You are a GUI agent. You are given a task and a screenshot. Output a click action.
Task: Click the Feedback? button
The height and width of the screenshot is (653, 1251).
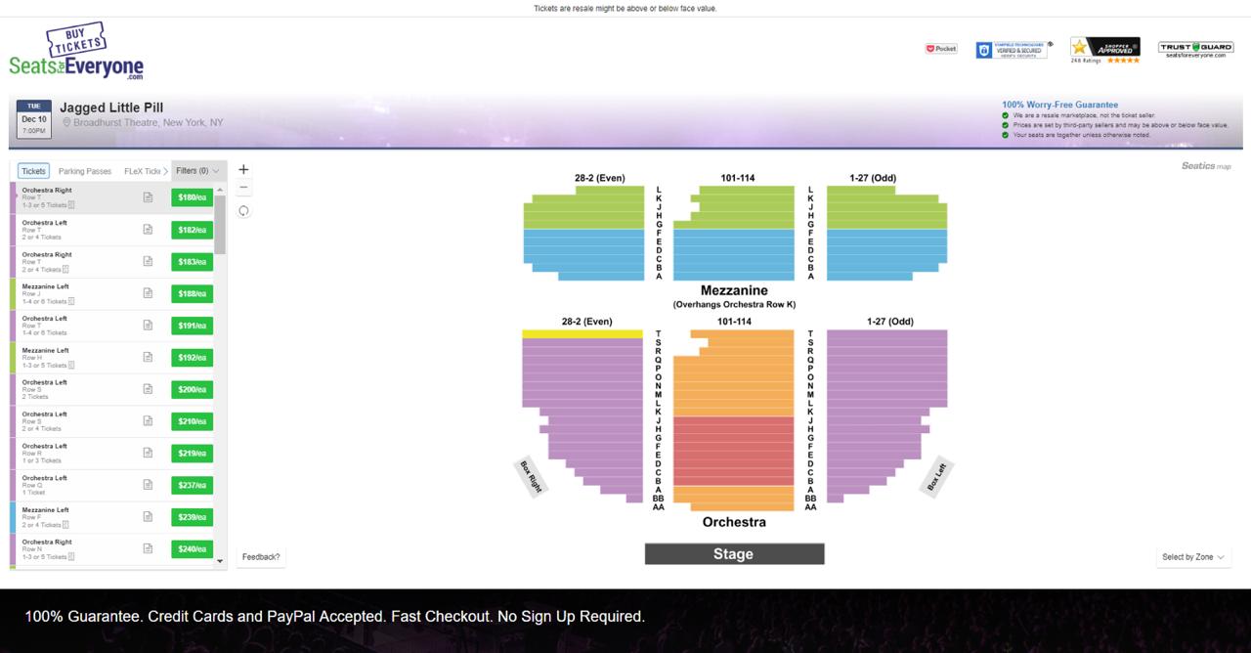261,557
